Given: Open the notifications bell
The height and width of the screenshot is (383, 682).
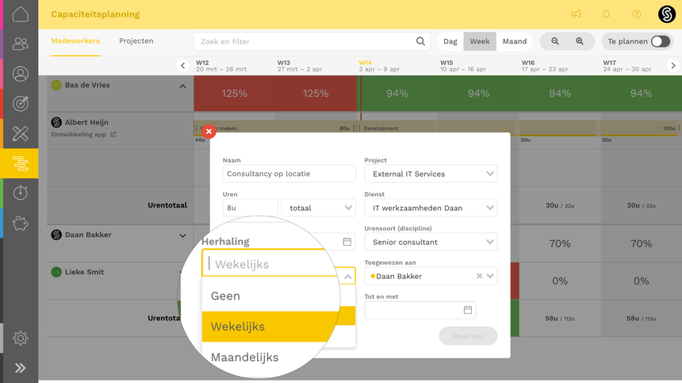Looking at the screenshot, I should (606, 14).
